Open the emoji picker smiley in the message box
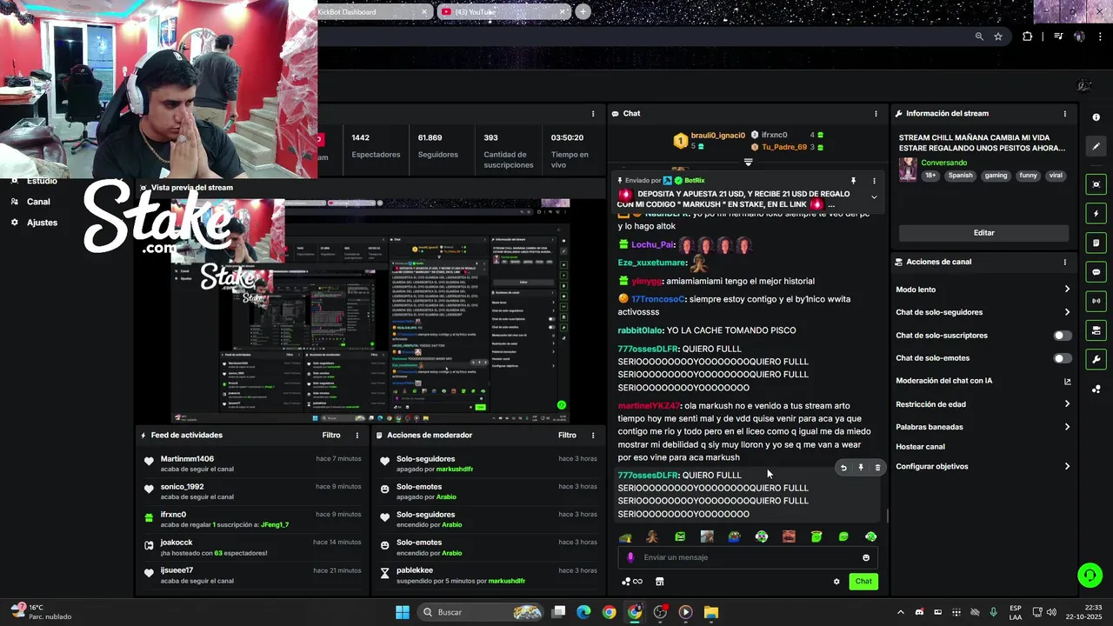 866,557
